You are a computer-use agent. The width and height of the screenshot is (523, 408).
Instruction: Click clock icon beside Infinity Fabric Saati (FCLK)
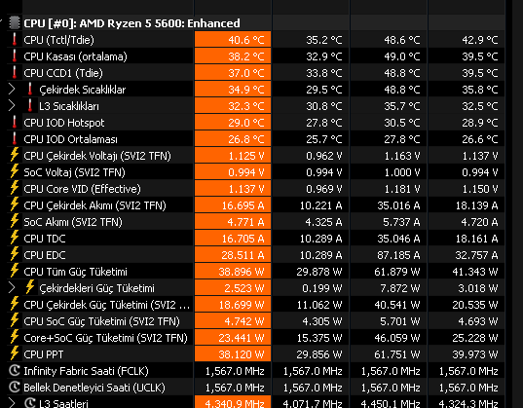[x=15, y=371]
